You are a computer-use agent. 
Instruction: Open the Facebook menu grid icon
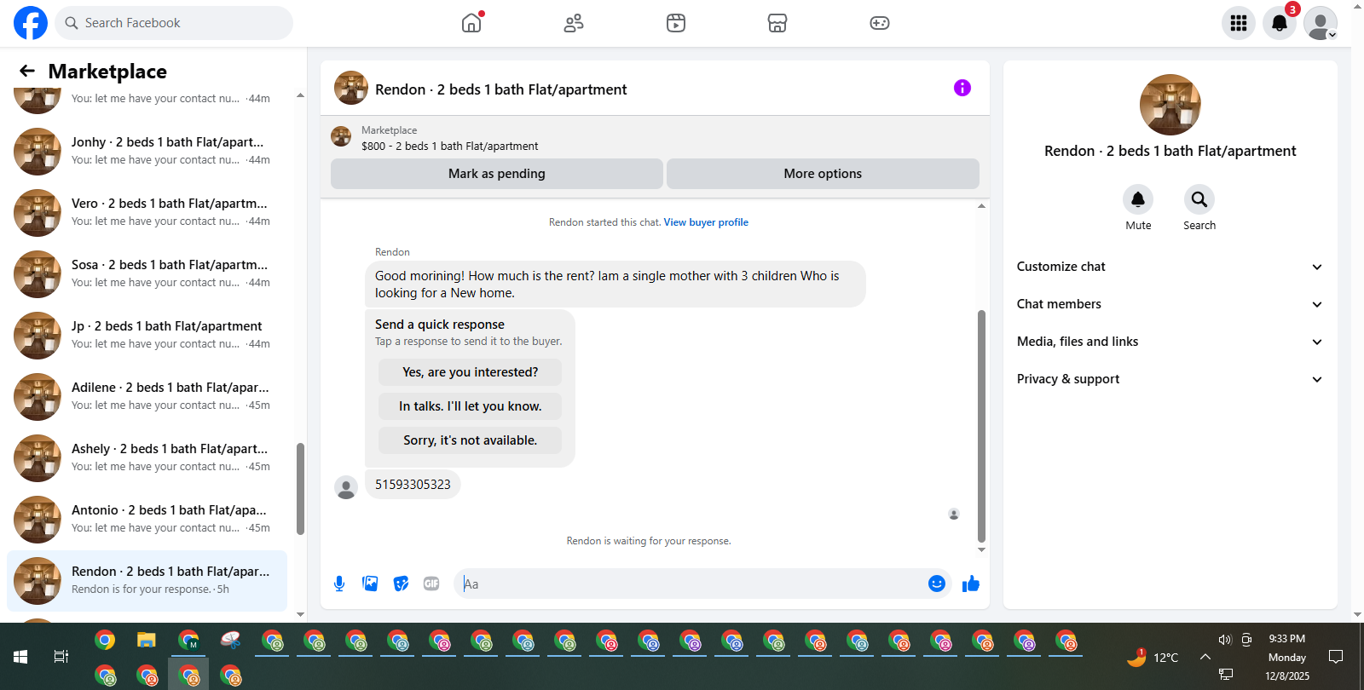point(1239,23)
